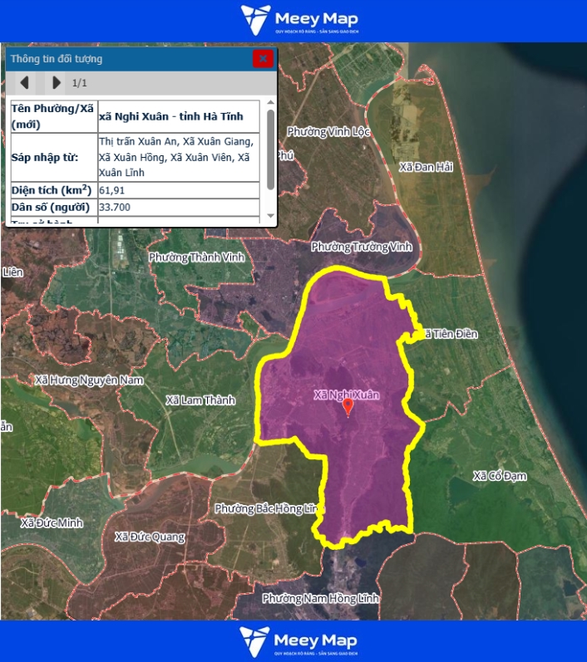Click the Xã Hưng Nguyên Nam label
The image size is (587, 662).
[x=89, y=380]
